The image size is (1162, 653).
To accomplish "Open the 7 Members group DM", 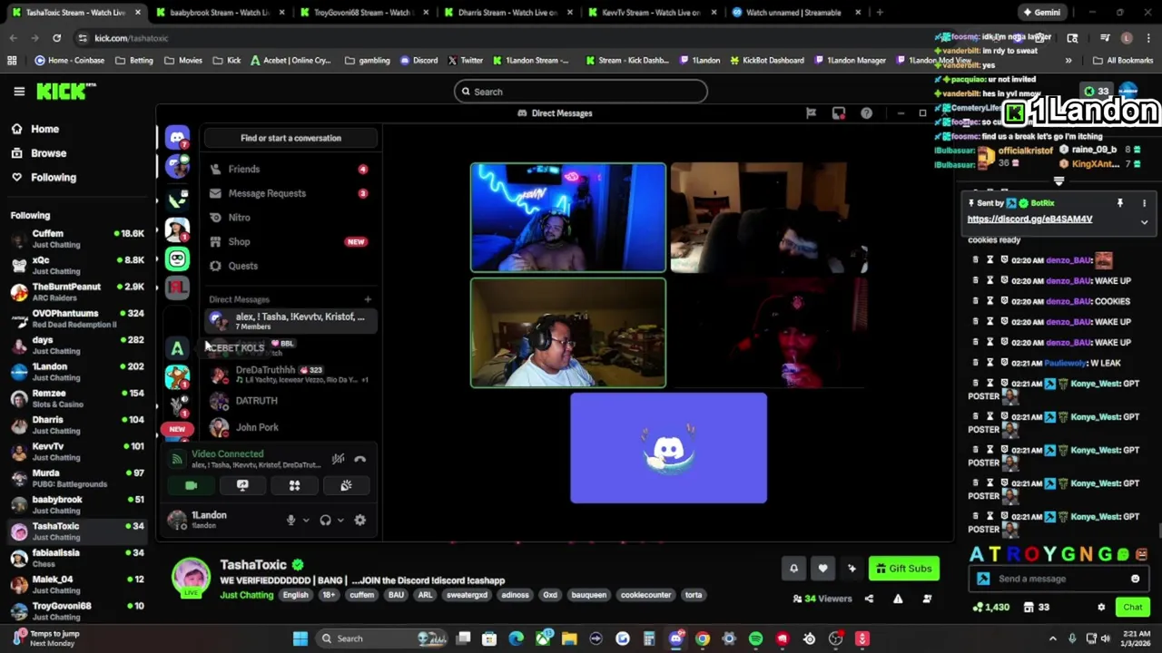I will [x=290, y=320].
